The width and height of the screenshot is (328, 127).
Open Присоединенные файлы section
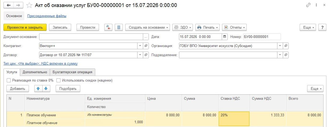pyautogui.click(x=47, y=16)
